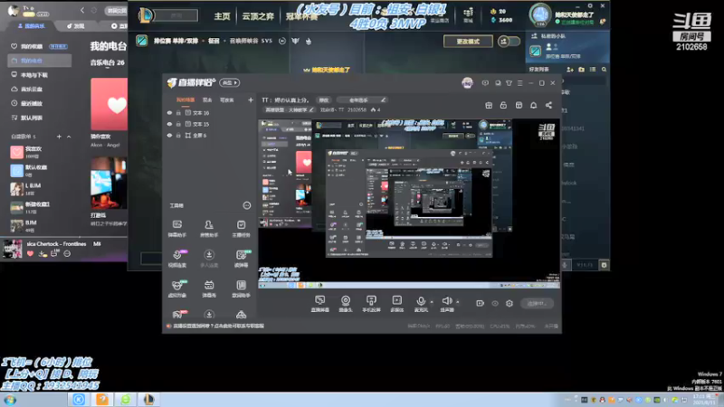
Task: Click the record video icon
Action: pos(480,303)
